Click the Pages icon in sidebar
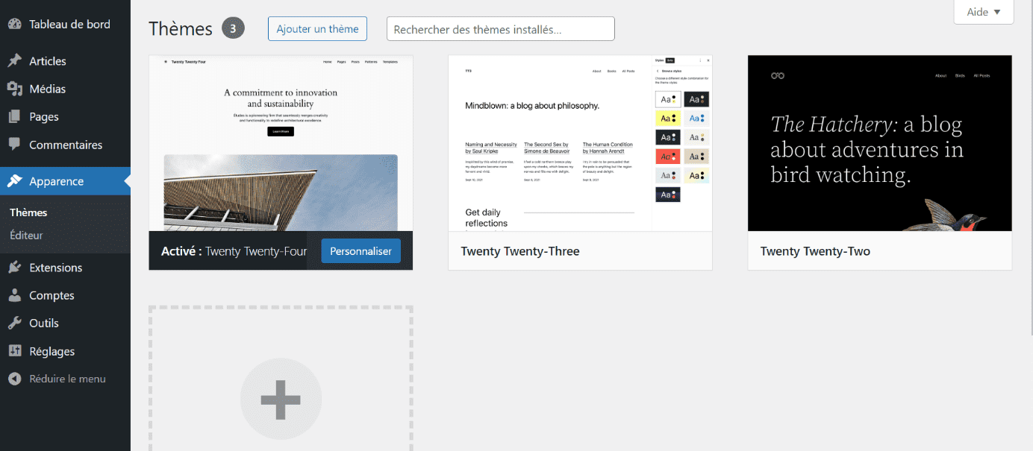 (x=14, y=117)
